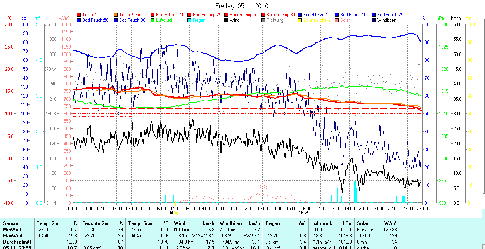Screen dimensions: 485x249
Task: Click the orange Temp. 5cm legend square
Action: coord(116,15)
